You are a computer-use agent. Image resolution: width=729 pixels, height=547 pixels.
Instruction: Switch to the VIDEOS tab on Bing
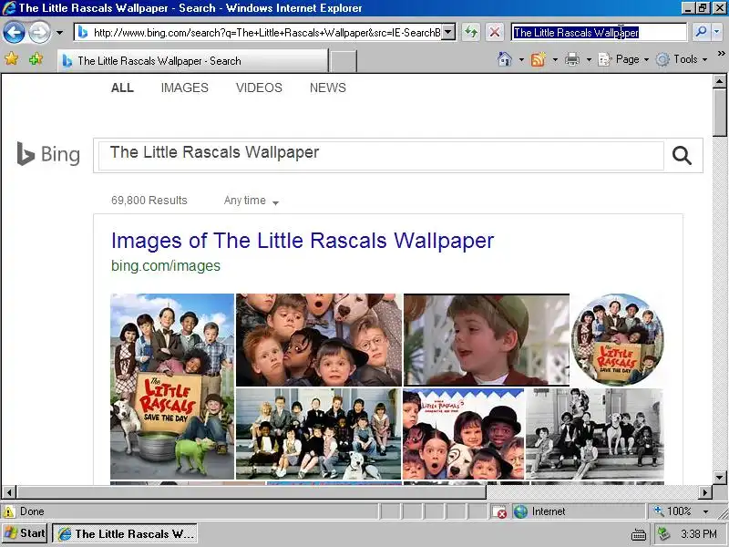click(x=259, y=88)
